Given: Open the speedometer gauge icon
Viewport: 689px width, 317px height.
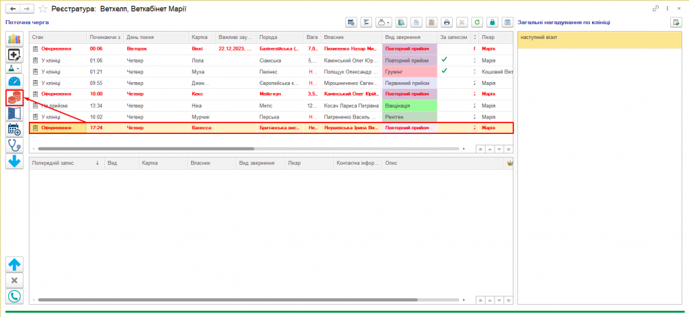Looking at the screenshot, I should click(x=15, y=81).
